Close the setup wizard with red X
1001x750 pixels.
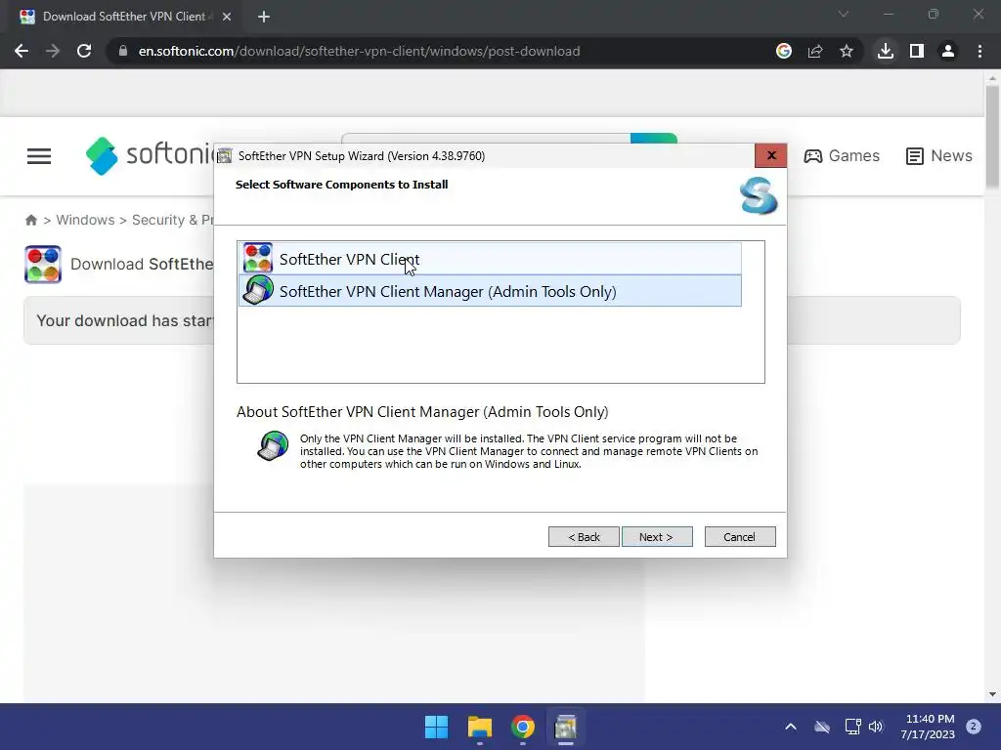pos(770,155)
